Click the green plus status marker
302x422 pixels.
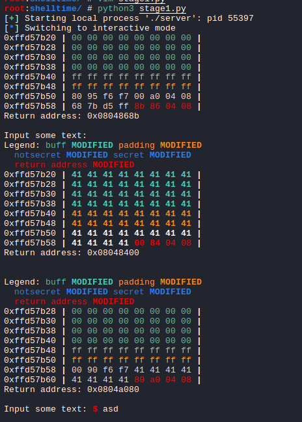pyautogui.click(x=12, y=18)
